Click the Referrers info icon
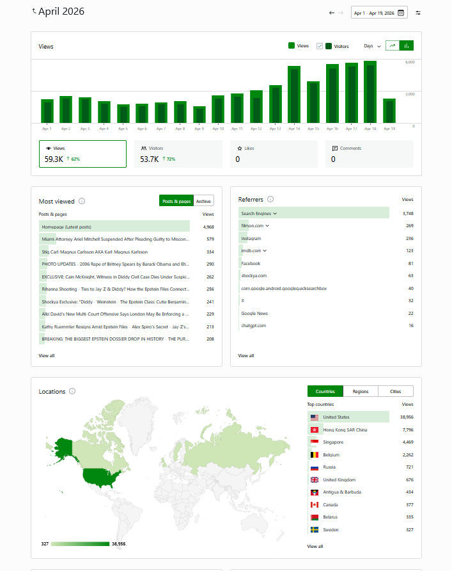Image resolution: width=452 pixels, height=571 pixels. (270, 199)
